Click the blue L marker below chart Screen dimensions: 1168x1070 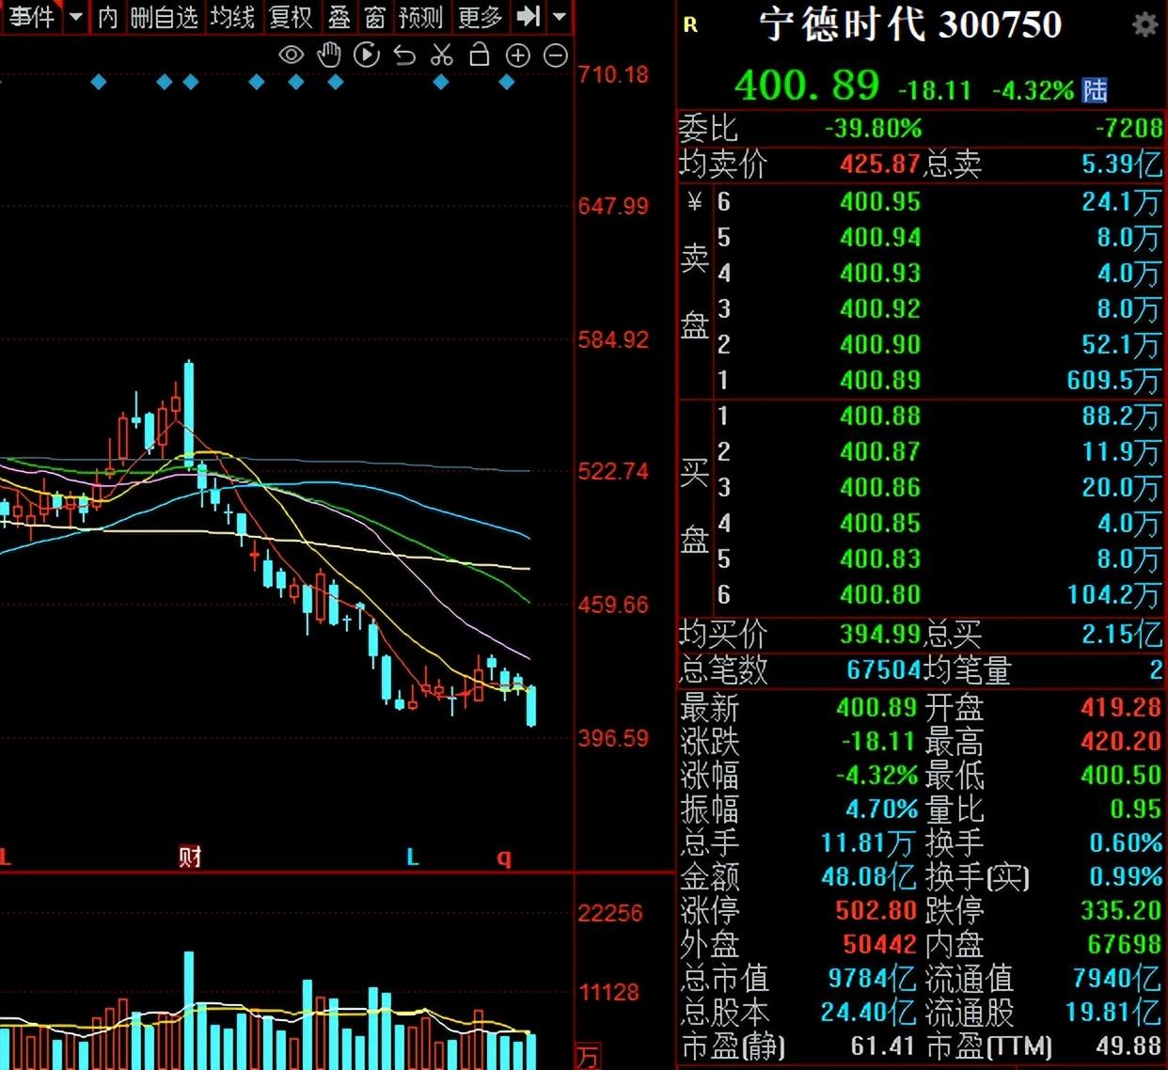coord(412,857)
